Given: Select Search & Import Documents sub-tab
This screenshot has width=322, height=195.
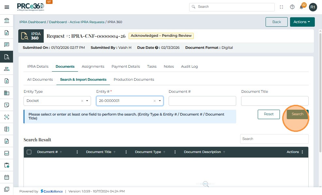Looking at the screenshot, I should 83,79.
